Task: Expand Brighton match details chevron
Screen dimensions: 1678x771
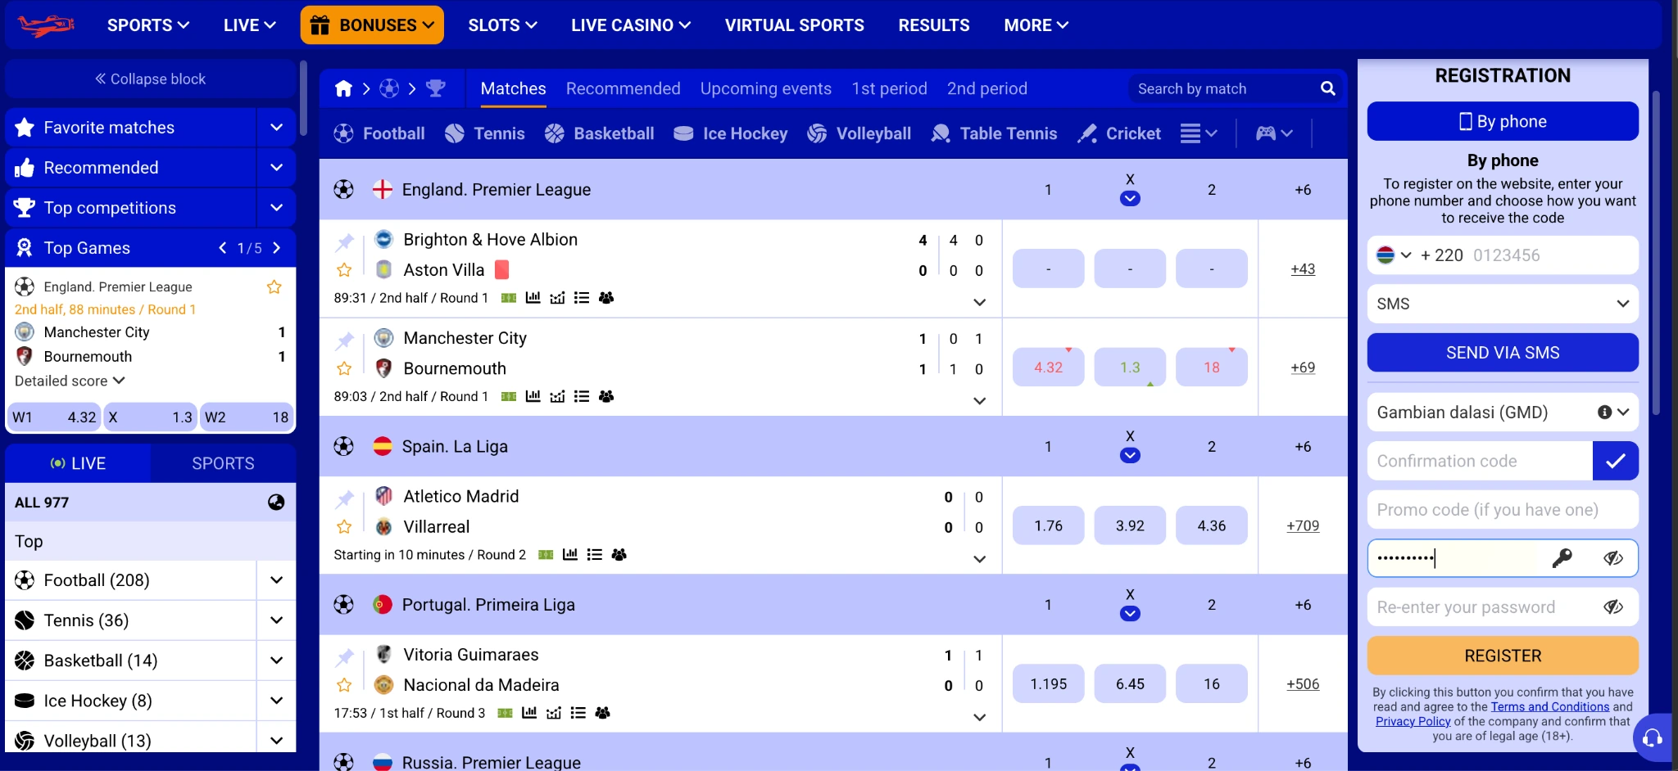Action: pyautogui.click(x=979, y=303)
